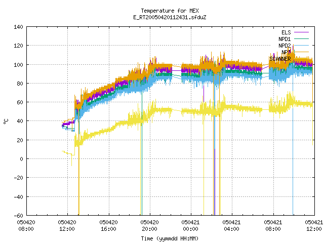The height and width of the screenshot is (243, 324).
Task: Click the SCANNER legend label
Action: pyautogui.click(x=280, y=59)
